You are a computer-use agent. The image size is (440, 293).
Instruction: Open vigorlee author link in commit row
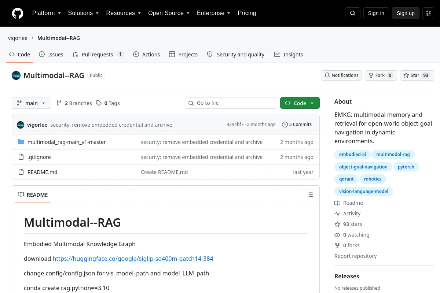pos(37,125)
